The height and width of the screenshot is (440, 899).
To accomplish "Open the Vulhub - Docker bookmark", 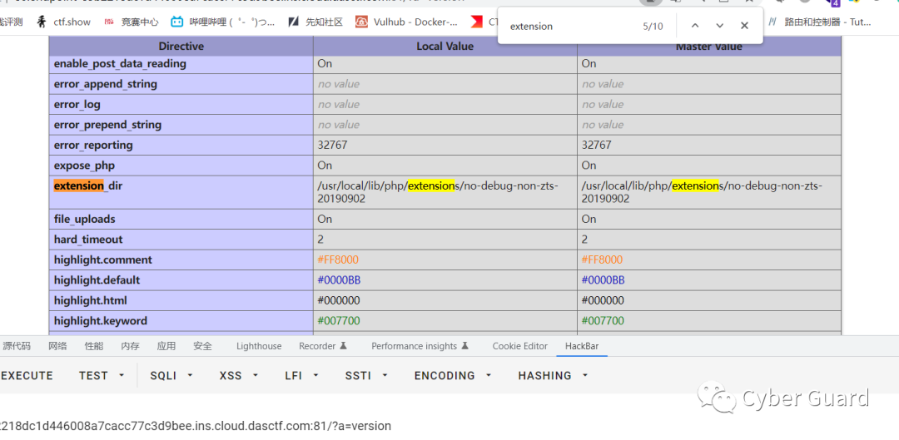I will 406,22.
